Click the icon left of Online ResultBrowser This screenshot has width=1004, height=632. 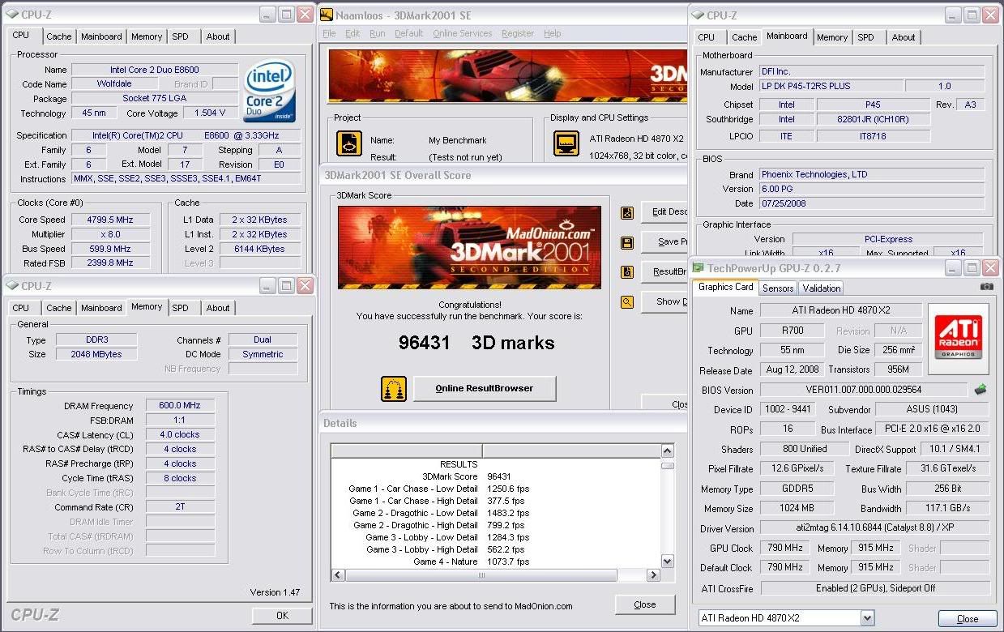(x=394, y=388)
